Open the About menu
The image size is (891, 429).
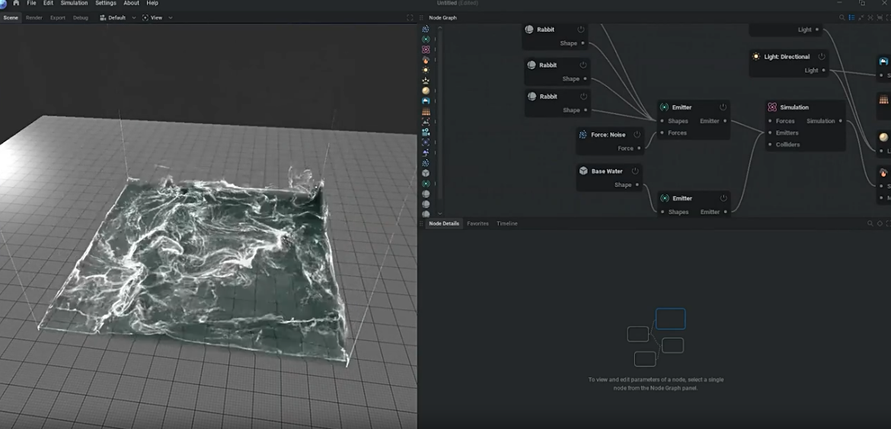click(131, 3)
